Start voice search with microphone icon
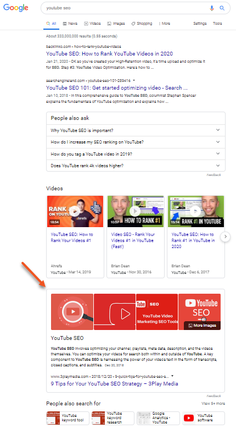 212,8
